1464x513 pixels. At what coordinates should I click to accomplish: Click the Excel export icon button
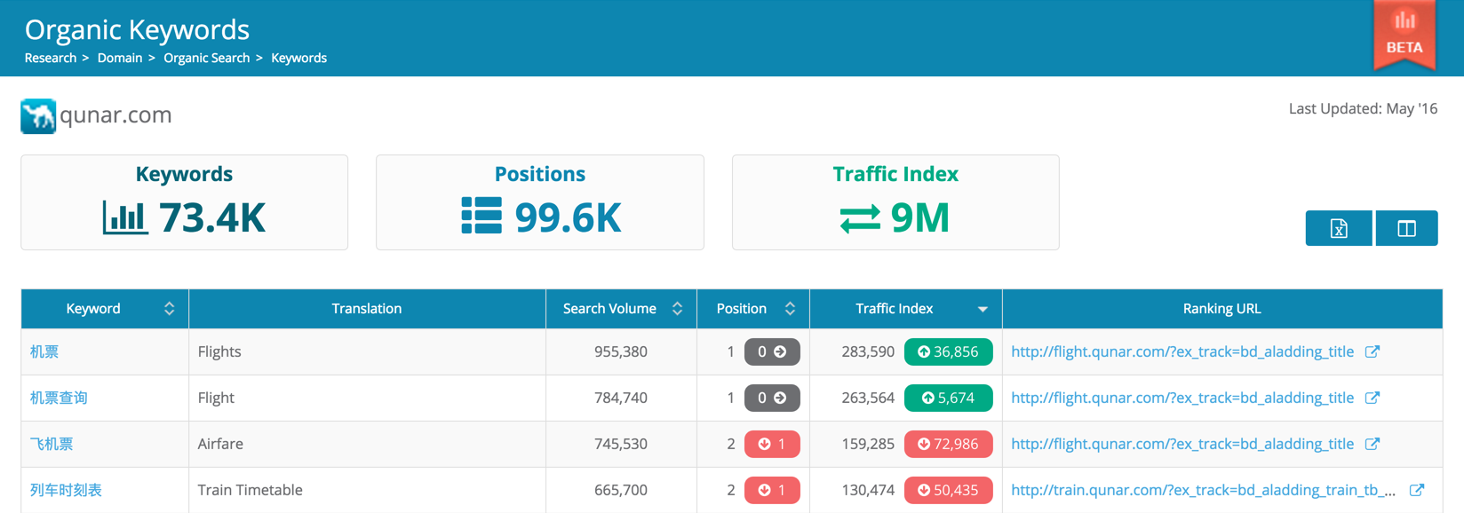[1338, 228]
